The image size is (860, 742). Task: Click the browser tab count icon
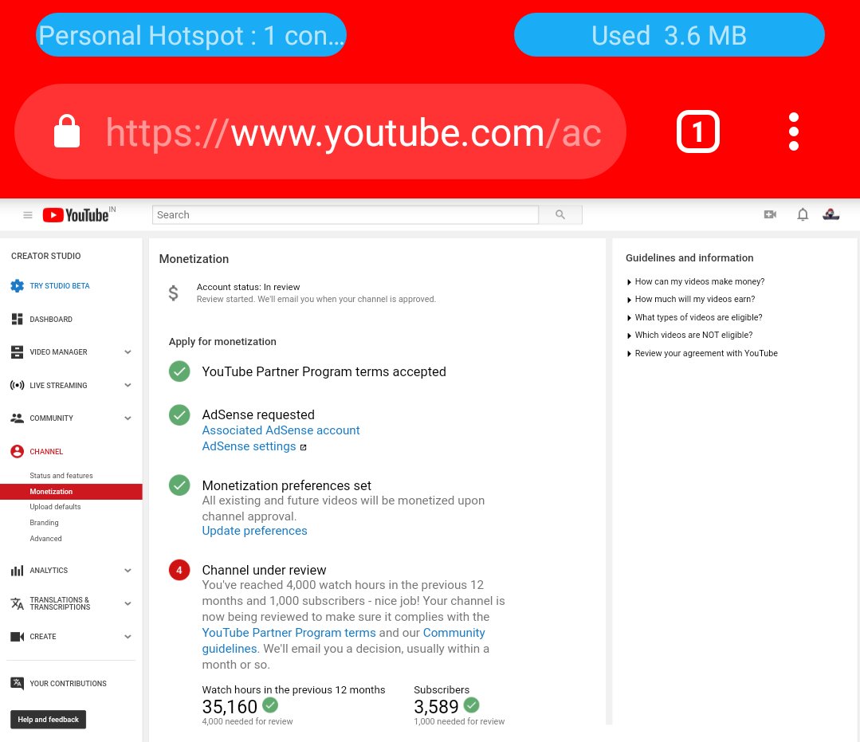697,132
